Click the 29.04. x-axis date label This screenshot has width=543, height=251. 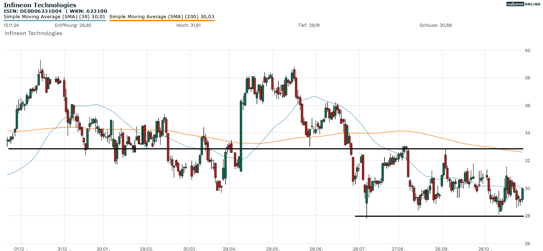tap(229, 249)
